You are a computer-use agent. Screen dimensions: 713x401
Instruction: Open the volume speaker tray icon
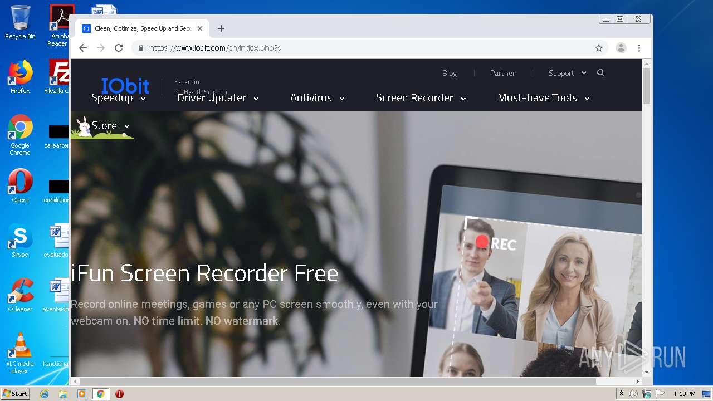pos(633,394)
